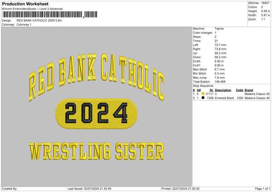Click the Stitches value '18427'
272x192 pixels.
point(265,3)
